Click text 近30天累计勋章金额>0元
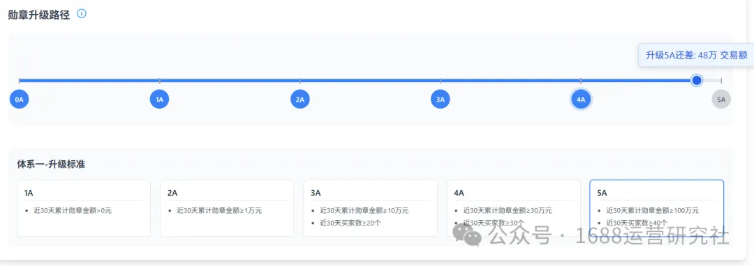This screenshot has height=266, width=754. point(73,210)
